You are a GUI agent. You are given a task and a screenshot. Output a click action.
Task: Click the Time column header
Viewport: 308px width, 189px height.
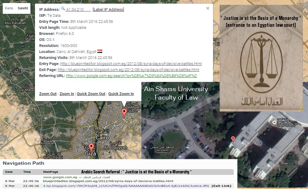click(x=27, y=172)
